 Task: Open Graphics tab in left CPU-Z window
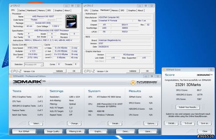click(x=58, y=10)
